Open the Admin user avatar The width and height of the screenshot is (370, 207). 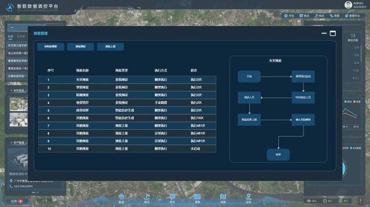[x=348, y=5]
